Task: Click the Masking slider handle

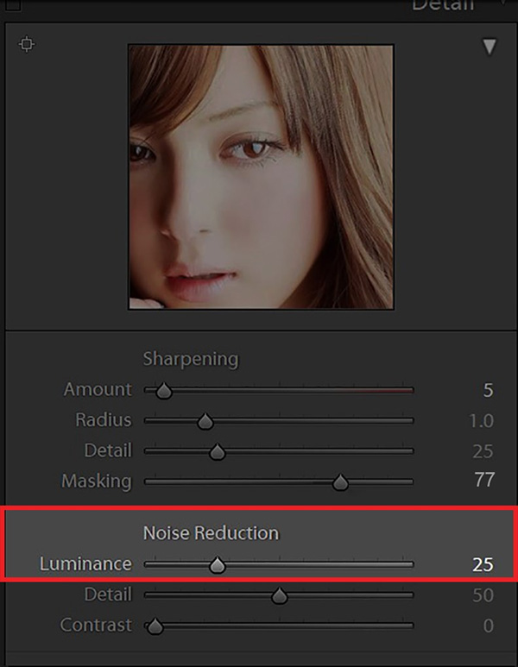Action: point(340,482)
